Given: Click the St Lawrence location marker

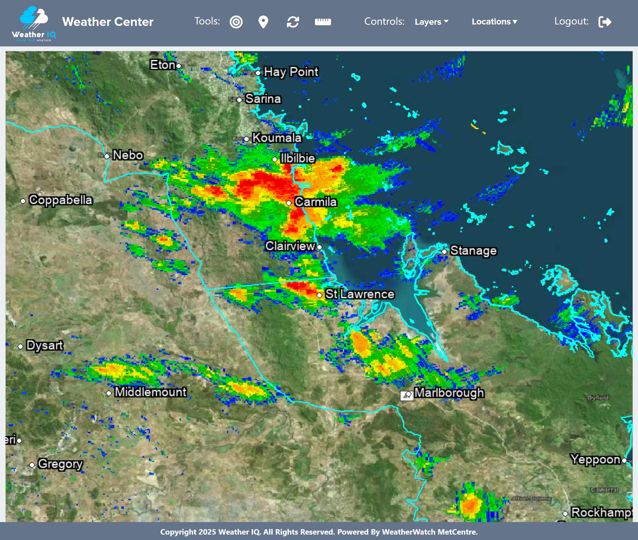Looking at the screenshot, I should point(320,295).
